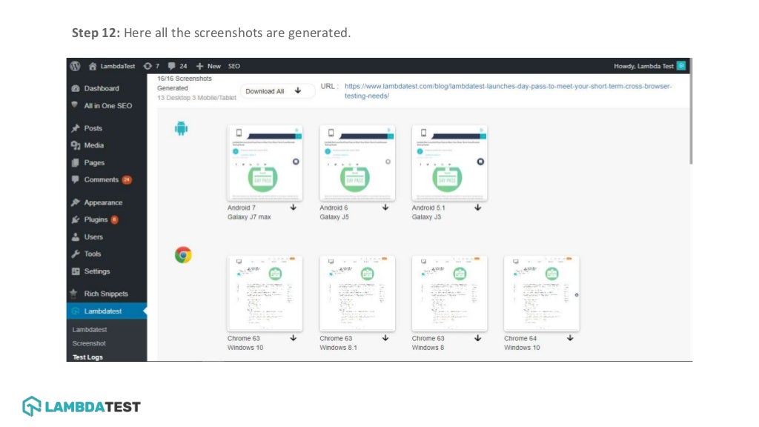The height and width of the screenshot is (427, 759).
Task: Click the Plugins update count badge
Action: (x=114, y=219)
